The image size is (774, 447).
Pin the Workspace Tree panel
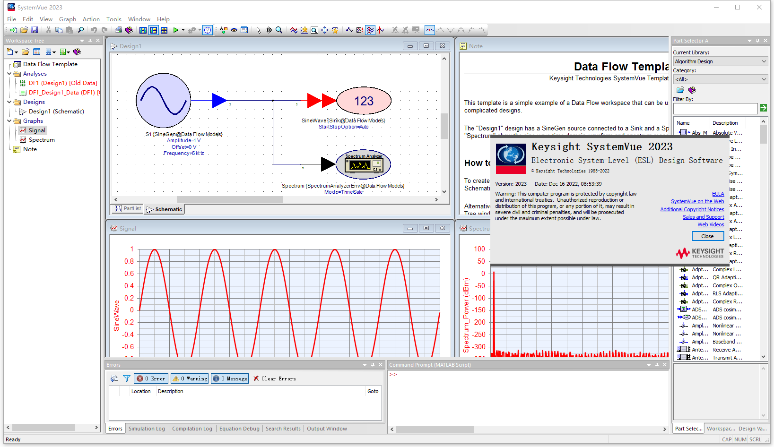pos(90,41)
